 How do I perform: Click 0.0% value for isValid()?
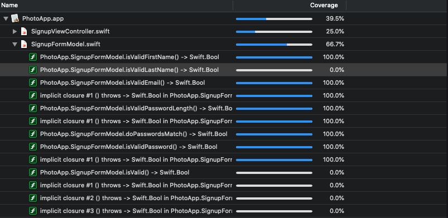pos(337,172)
